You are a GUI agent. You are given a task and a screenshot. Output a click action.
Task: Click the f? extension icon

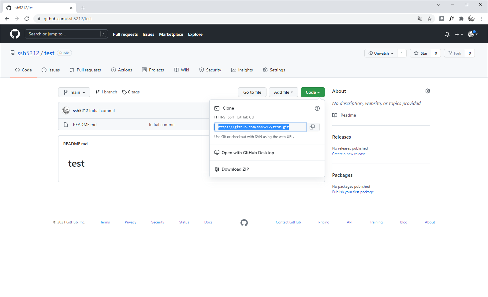(x=452, y=19)
